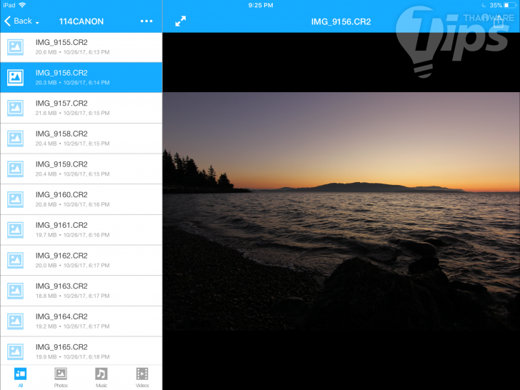Open file name IMG_9161.CR2
The height and width of the screenshot is (390, 520).
point(61,225)
